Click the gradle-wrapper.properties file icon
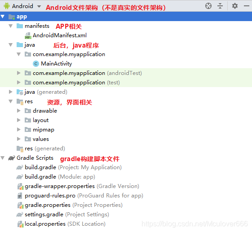The image size is (252, 232). coord(20,186)
